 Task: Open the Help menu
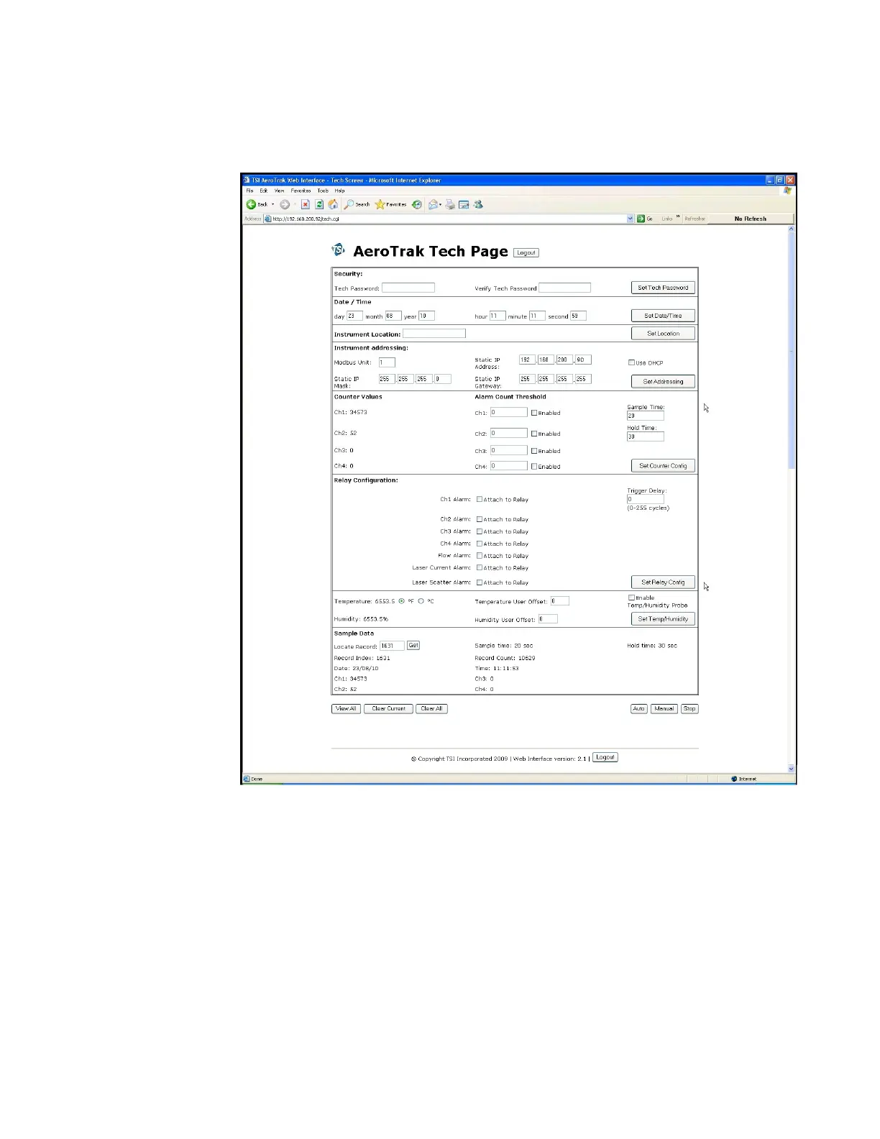click(x=339, y=191)
